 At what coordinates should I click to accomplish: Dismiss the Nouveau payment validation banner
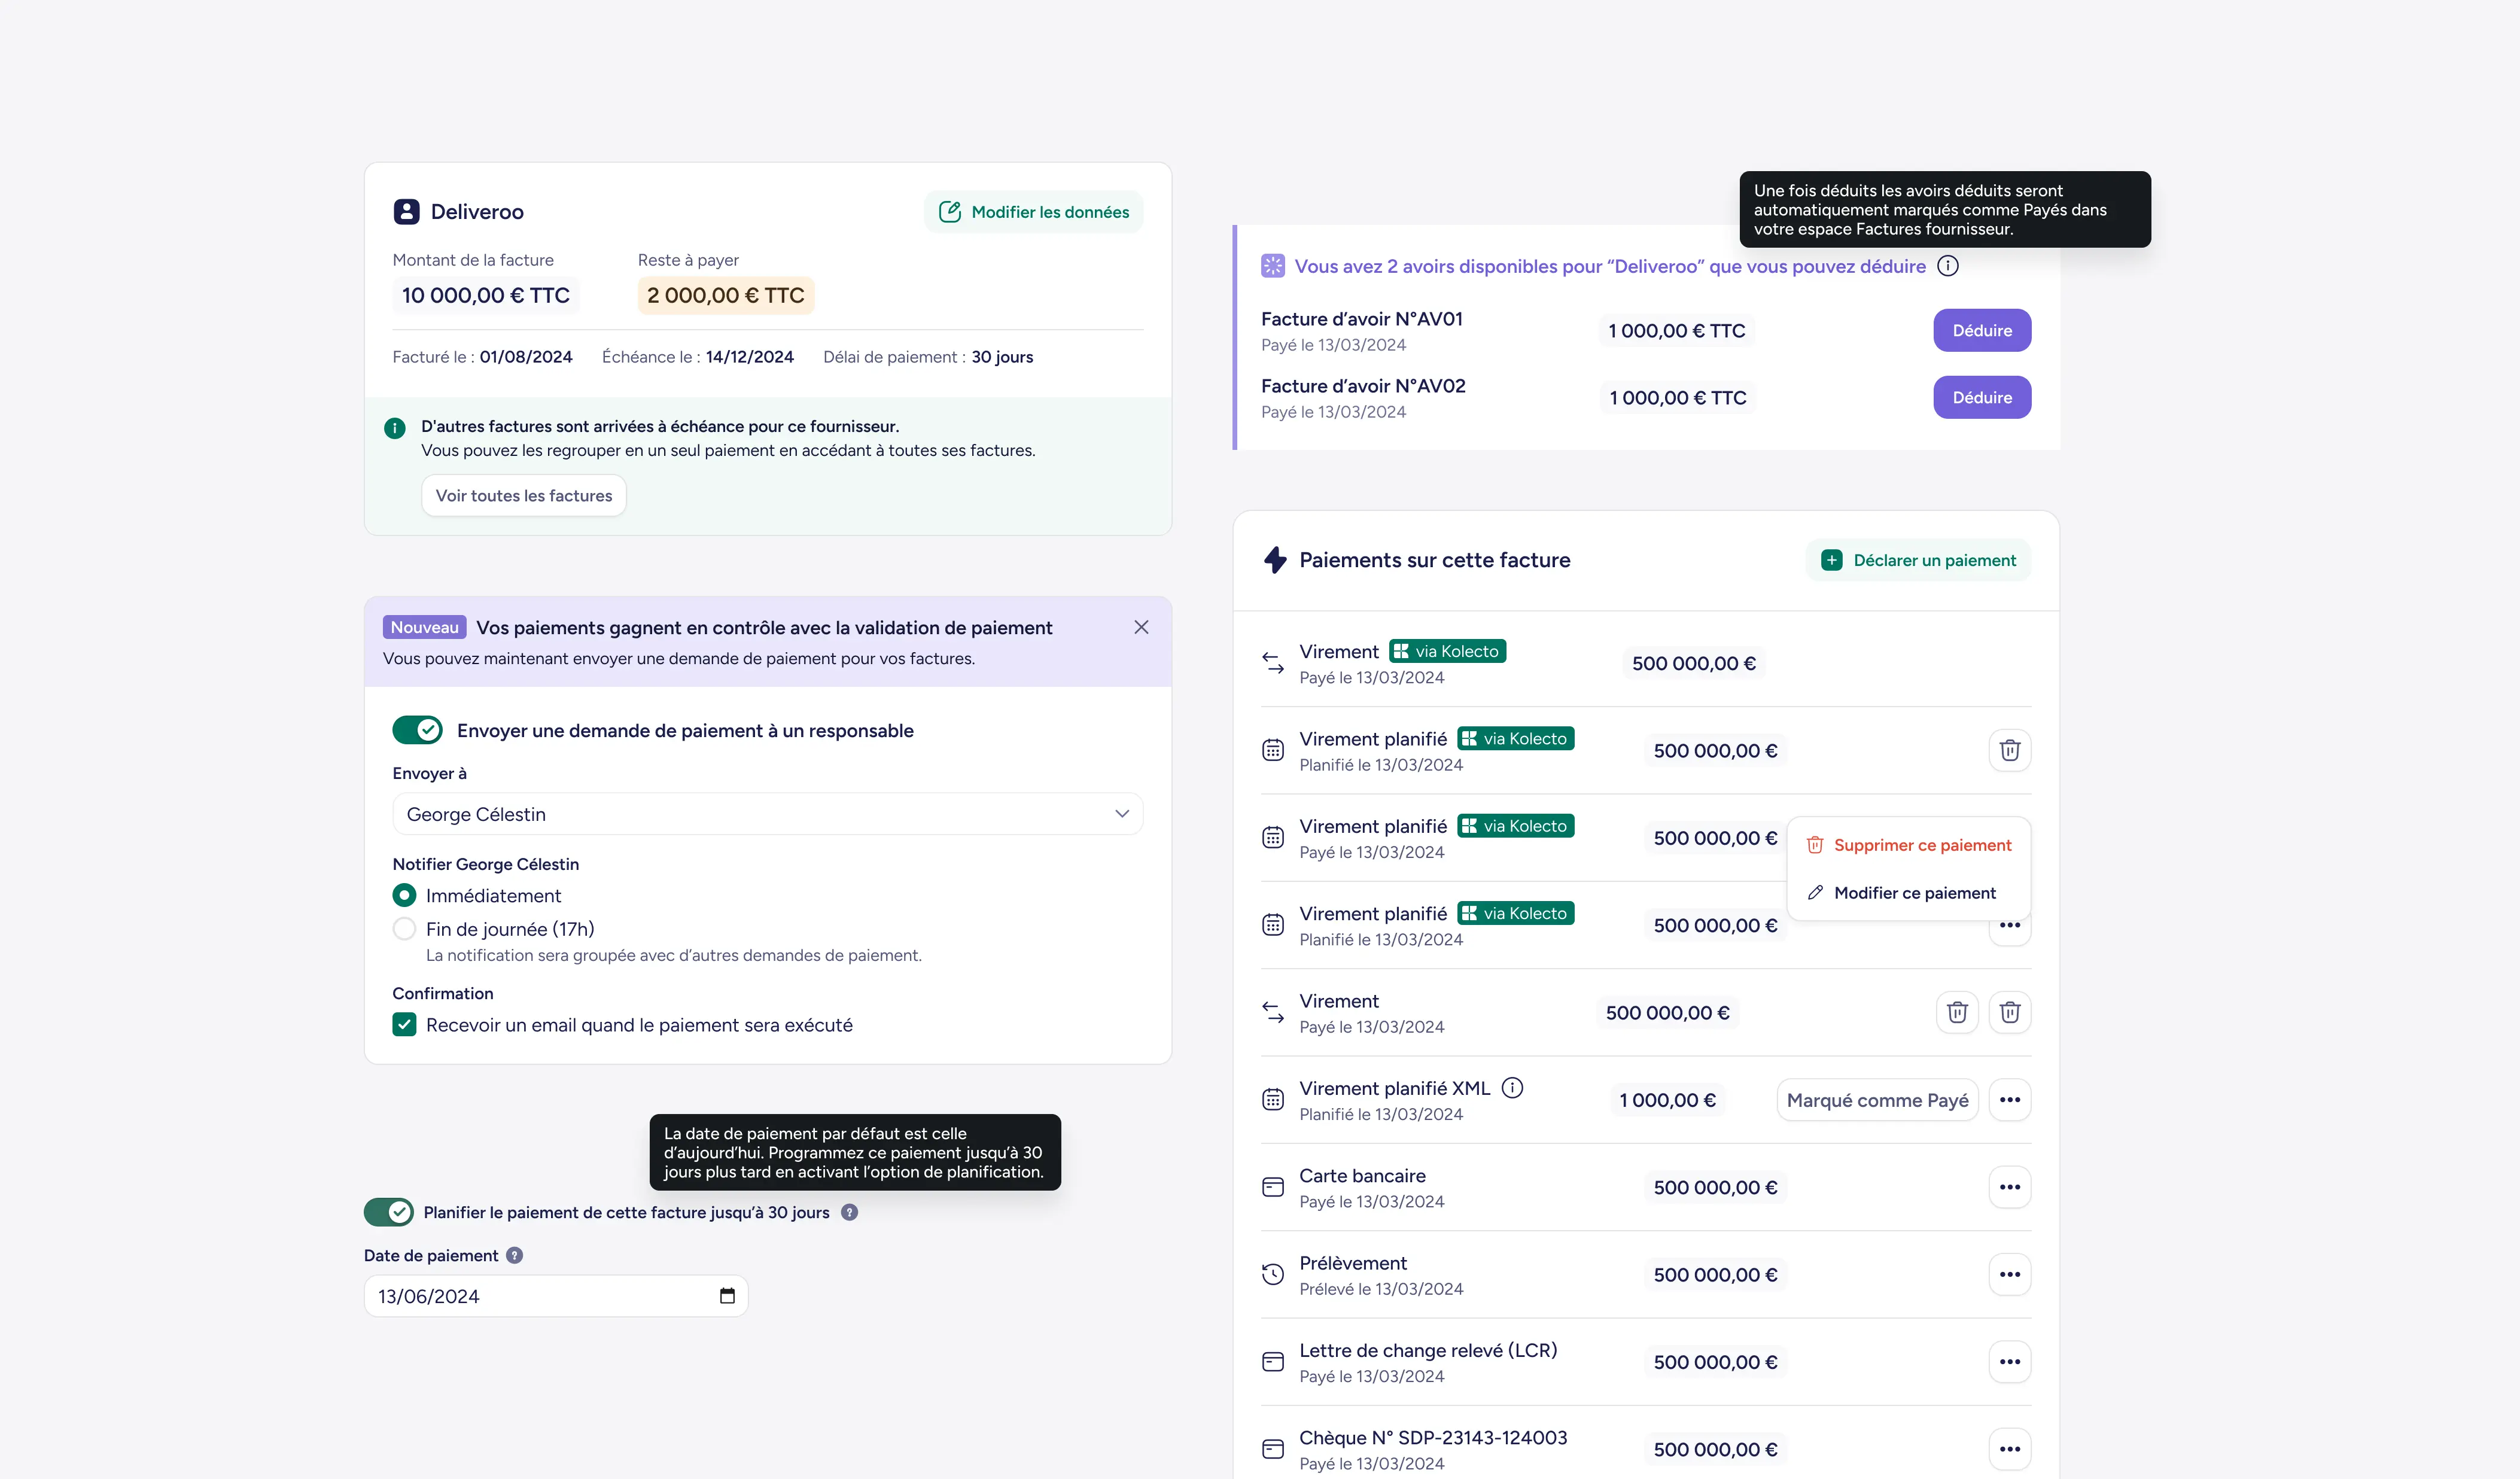tap(1141, 627)
